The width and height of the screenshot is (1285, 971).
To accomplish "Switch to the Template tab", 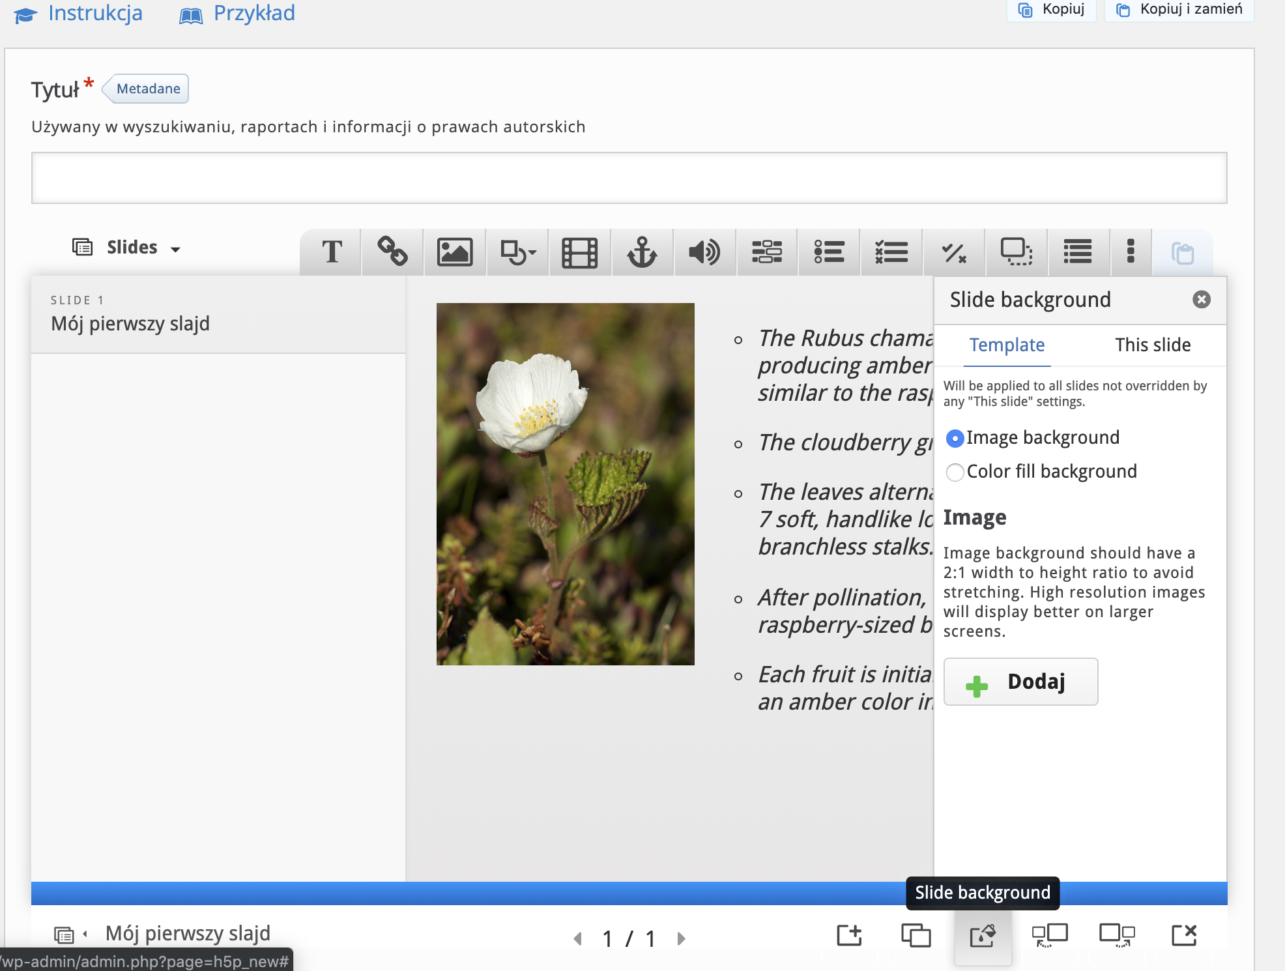I will pyautogui.click(x=1007, y=345).
